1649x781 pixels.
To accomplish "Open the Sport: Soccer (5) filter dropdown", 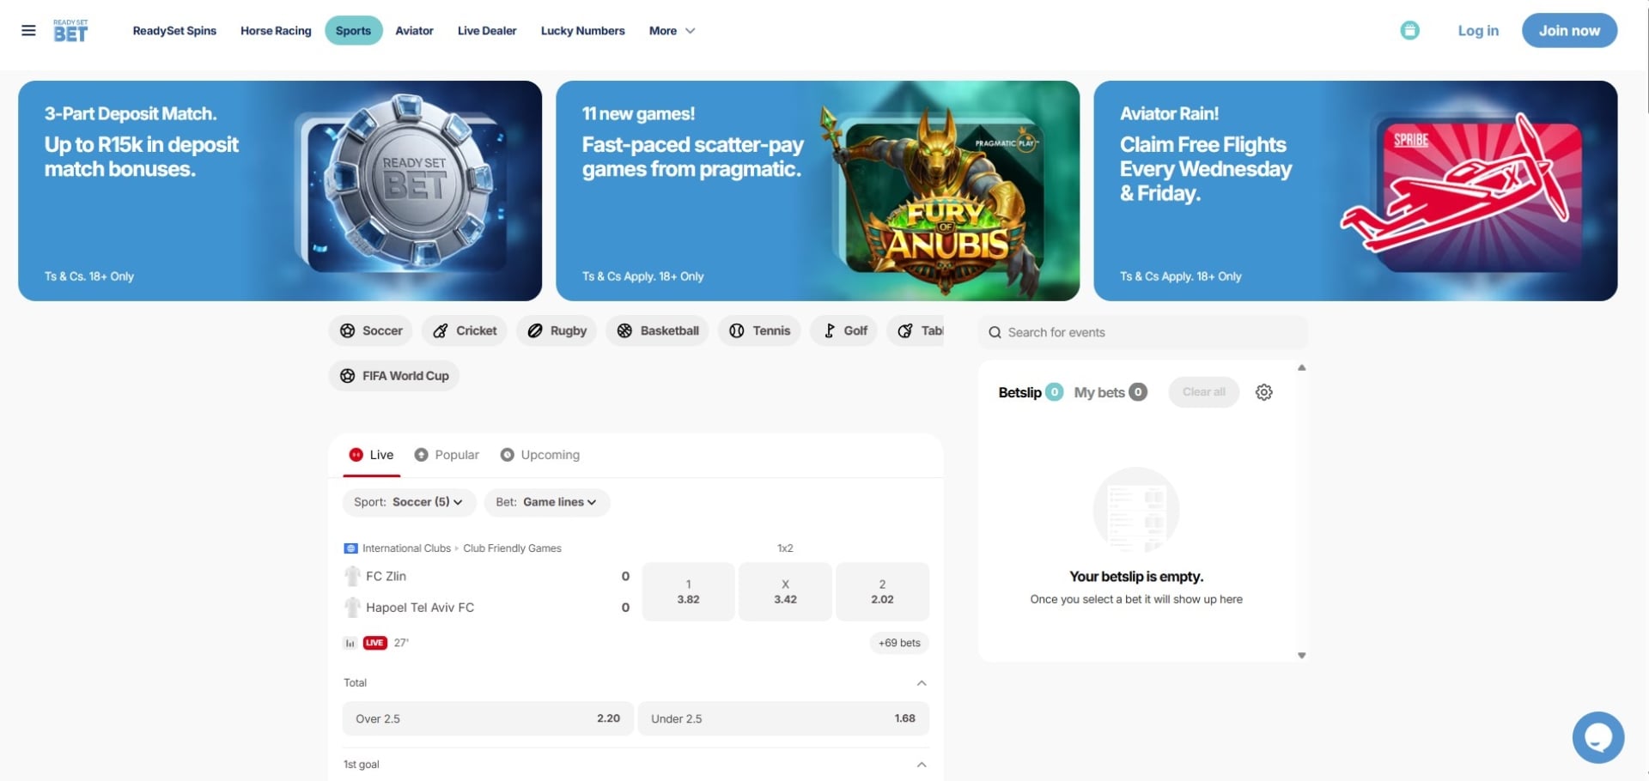I will 409,502.
